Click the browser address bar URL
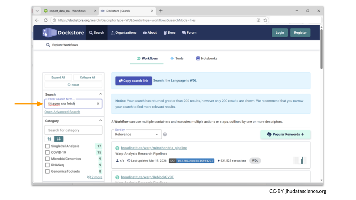Viewport: 356px width, 200px height. click(x=127, y=20)
